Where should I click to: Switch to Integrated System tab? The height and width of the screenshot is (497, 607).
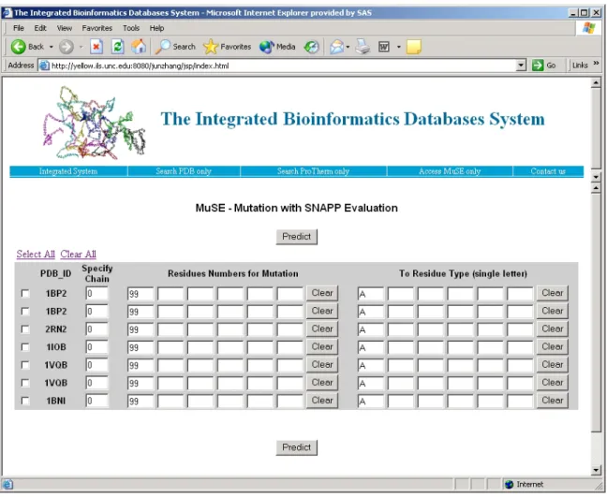[68, 171]
